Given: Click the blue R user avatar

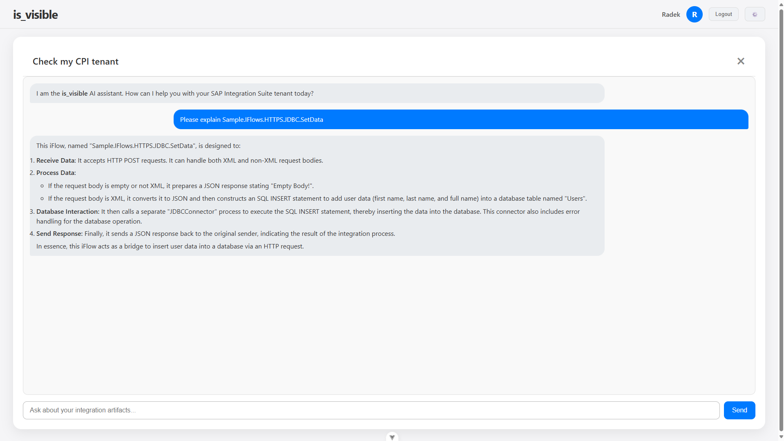Looking at the screenshot, I should [x=694, y=14].
